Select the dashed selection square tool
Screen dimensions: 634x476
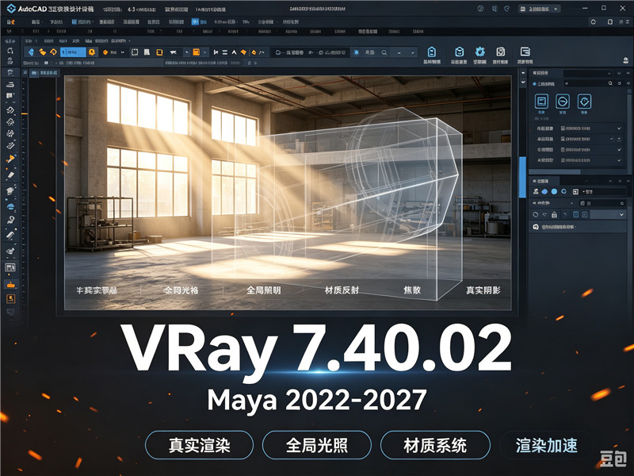(135, 52)
